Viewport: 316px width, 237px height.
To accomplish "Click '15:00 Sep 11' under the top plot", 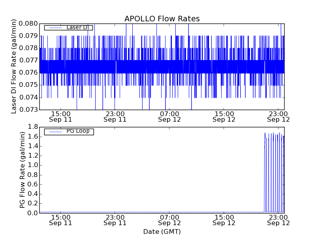I will [60, 116].
